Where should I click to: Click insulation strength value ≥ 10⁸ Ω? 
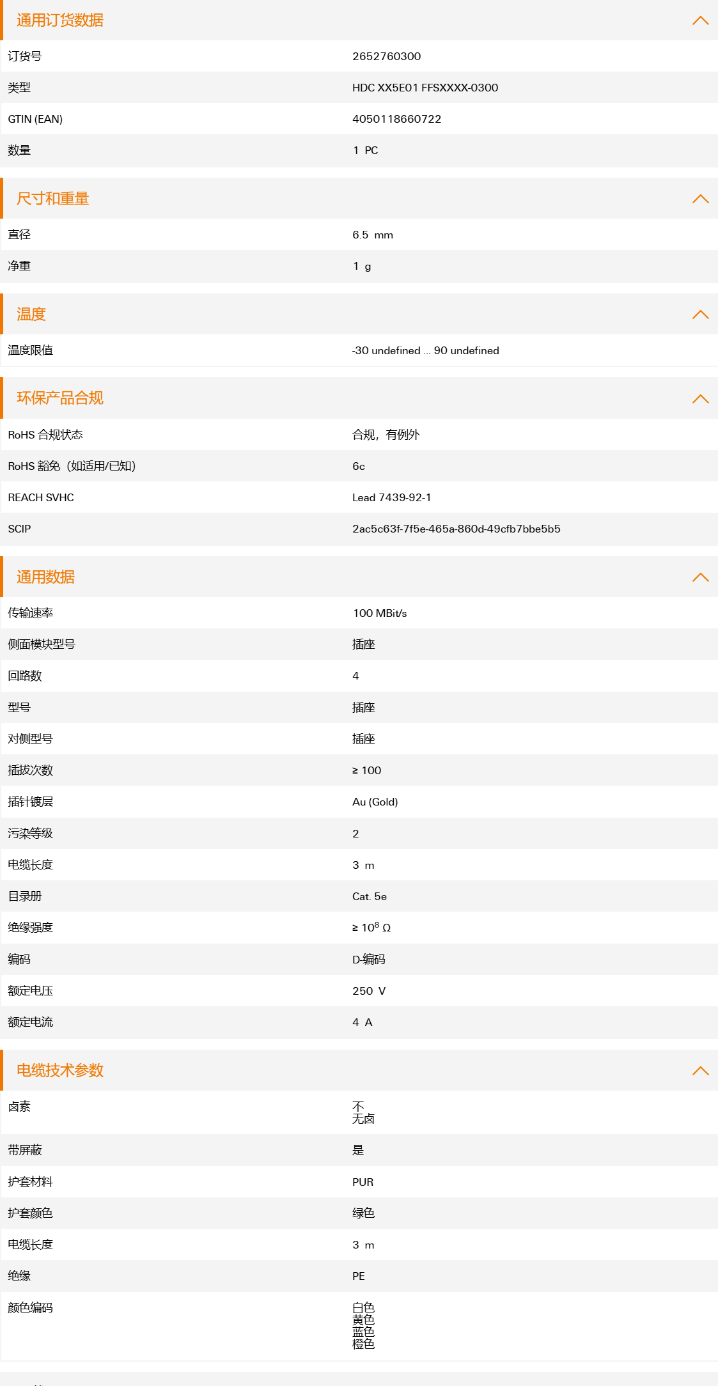click(x=371, y=927)
